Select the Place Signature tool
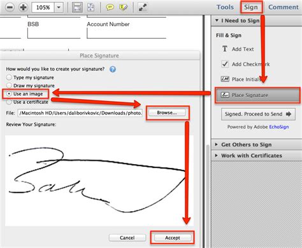 pyautogui.click(x=257, y=95)
